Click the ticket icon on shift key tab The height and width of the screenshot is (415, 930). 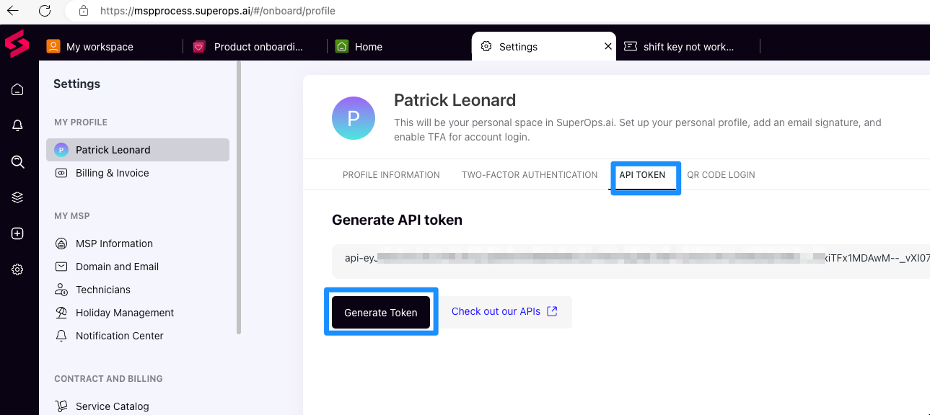click(631, 46)
